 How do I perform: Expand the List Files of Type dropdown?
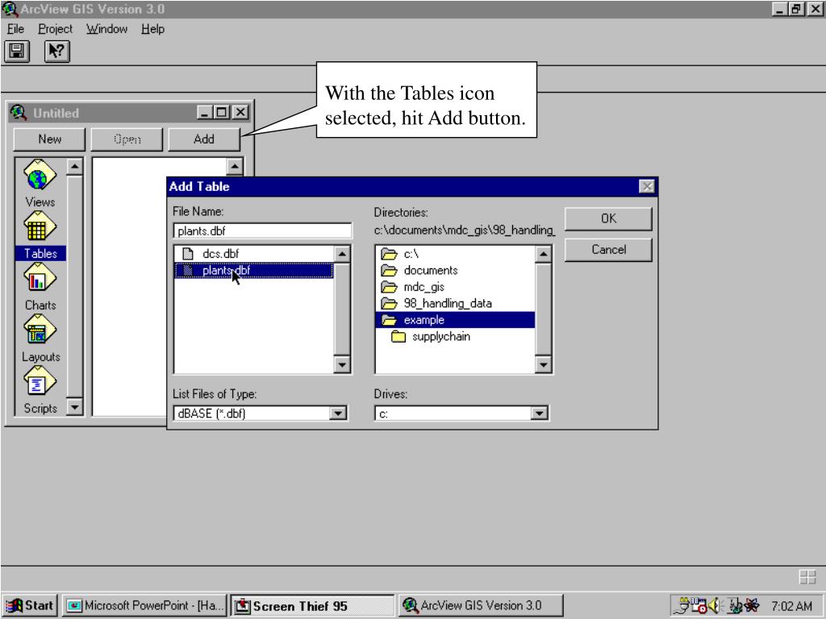pyautogui.click(x=338, y=413)
